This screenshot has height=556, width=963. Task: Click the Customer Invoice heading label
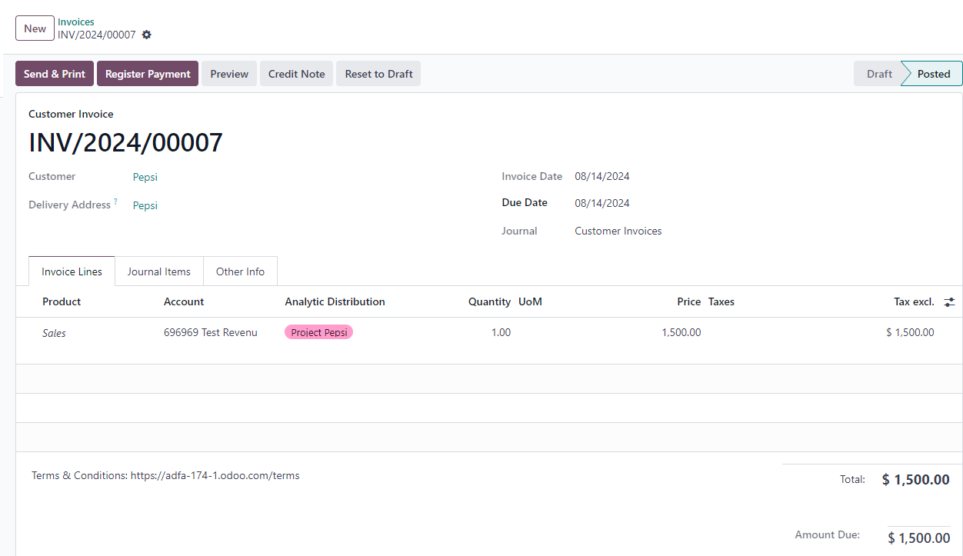71,114
